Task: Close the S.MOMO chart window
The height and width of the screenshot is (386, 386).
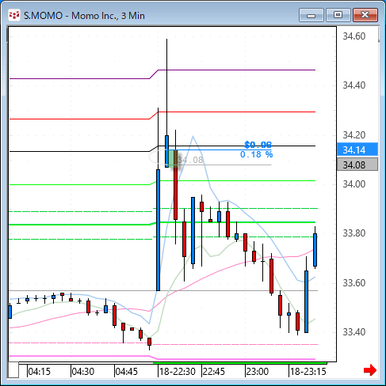Action: tap(365, 15)
